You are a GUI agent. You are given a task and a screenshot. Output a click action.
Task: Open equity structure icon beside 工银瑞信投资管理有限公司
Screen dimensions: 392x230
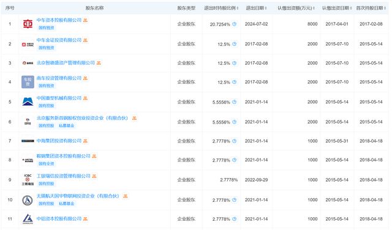tap(94, 176)
